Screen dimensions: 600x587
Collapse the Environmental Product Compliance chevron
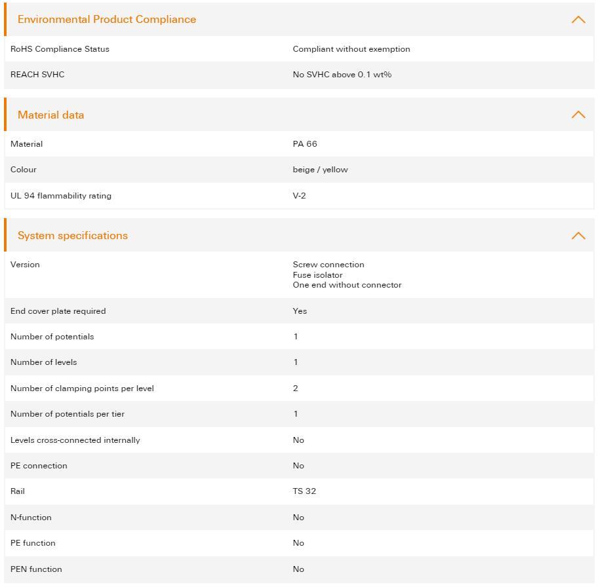578,20
